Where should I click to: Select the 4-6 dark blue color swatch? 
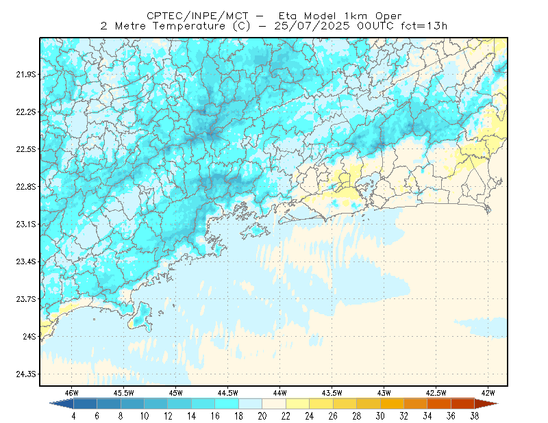[x=85, y=404]
